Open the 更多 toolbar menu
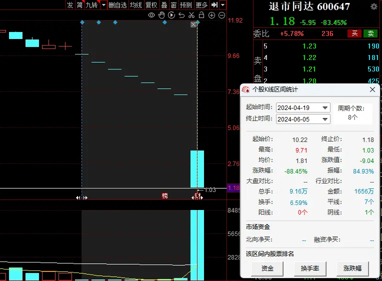382x281 pixels. (x=201, y=5)
